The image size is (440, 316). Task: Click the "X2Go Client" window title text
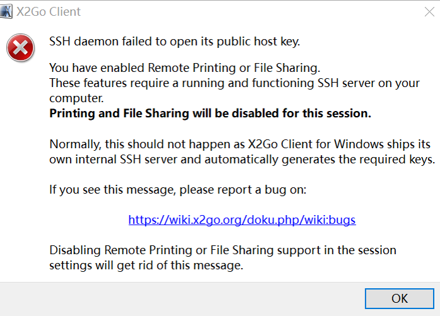click(49, 12)
